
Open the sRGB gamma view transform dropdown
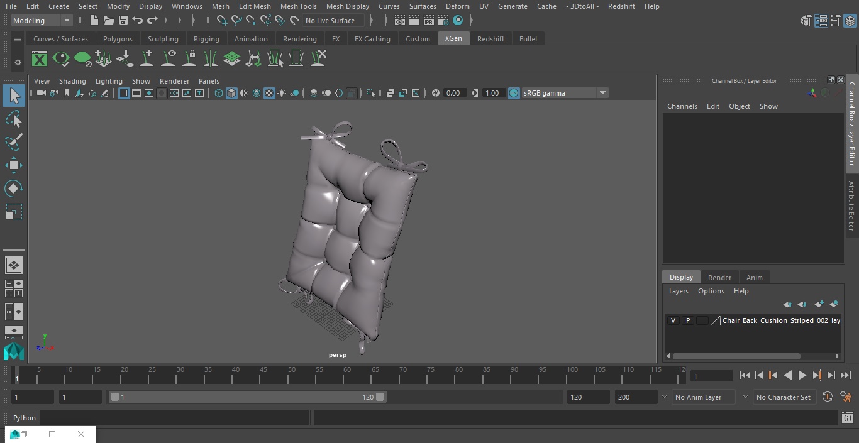565,93
